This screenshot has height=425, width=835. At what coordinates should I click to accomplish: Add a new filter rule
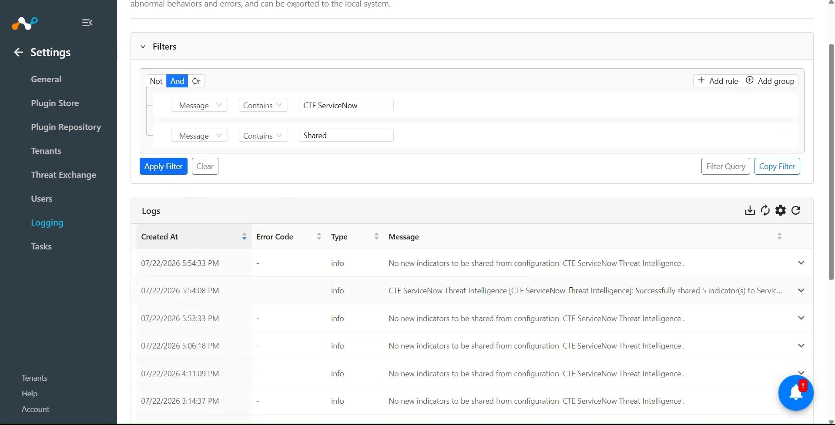[x=718, y=81]
